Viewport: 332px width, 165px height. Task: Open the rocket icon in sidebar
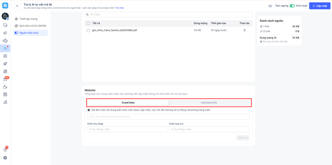5,64
